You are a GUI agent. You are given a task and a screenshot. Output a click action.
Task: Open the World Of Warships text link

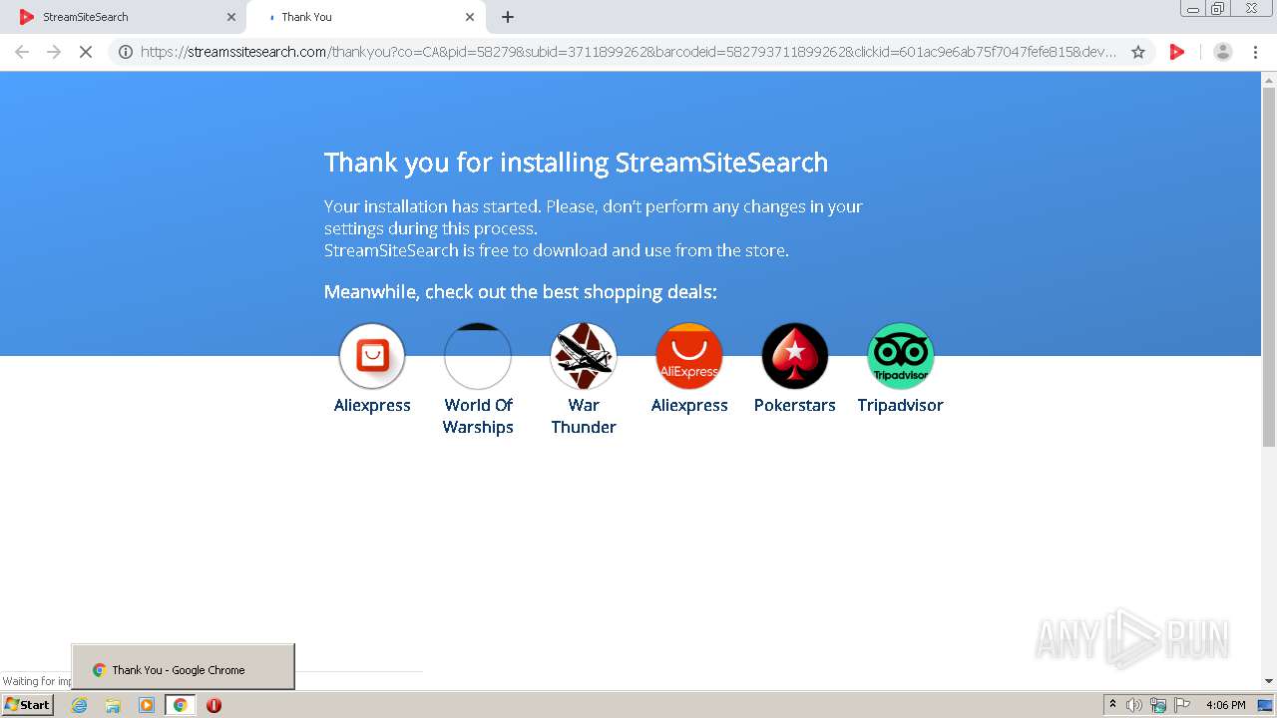coord(478,416)
